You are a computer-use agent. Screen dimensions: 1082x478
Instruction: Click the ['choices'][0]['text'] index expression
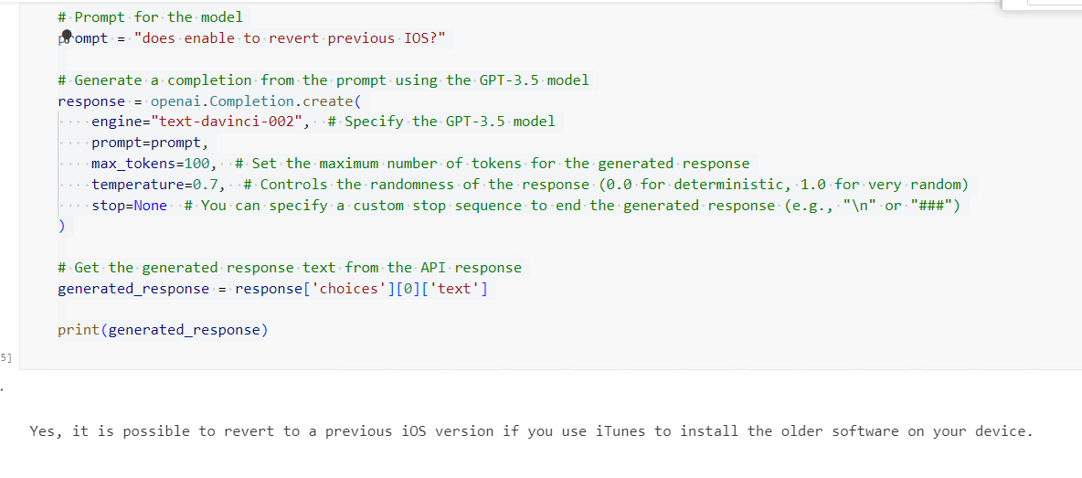(x=399, y=289)
